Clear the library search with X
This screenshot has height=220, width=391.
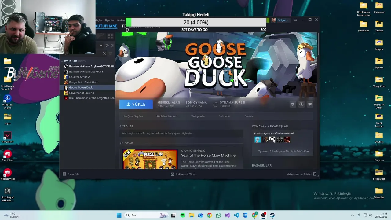tap(104, 53)
